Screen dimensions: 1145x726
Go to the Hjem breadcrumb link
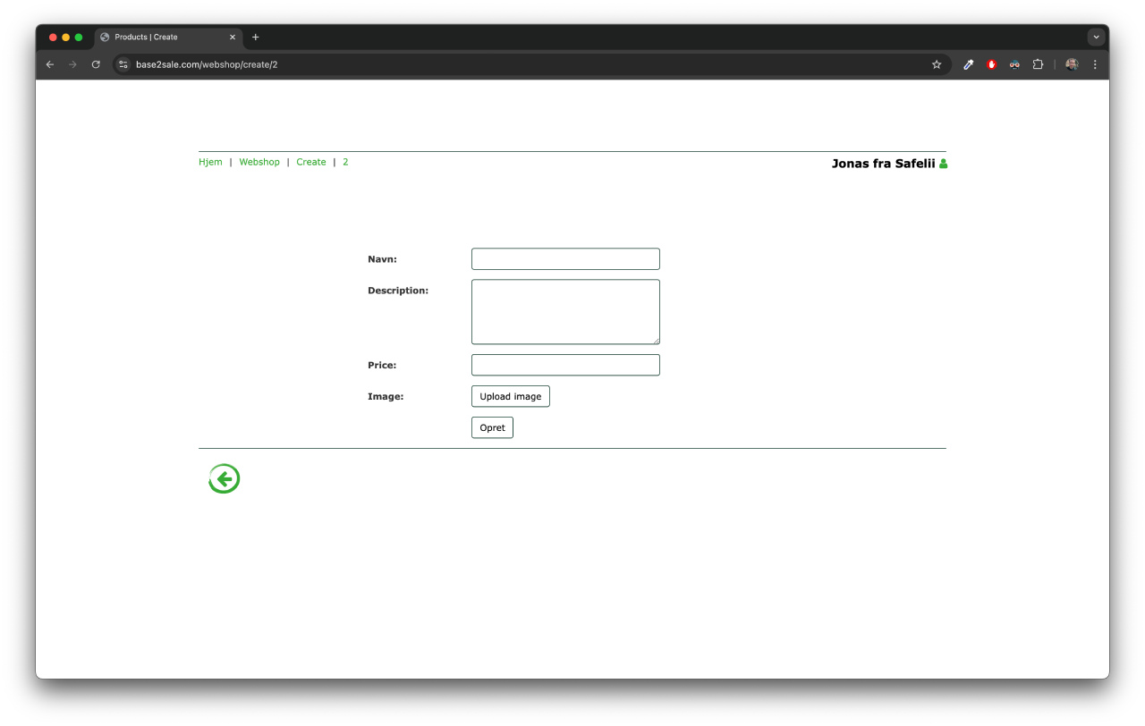pyautogui.click(x=210, y=162)
